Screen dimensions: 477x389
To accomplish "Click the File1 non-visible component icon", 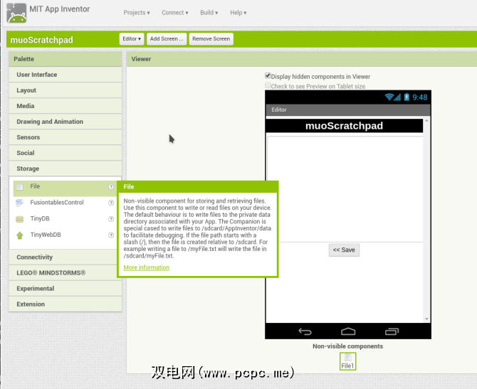I will tap(347, 361).
